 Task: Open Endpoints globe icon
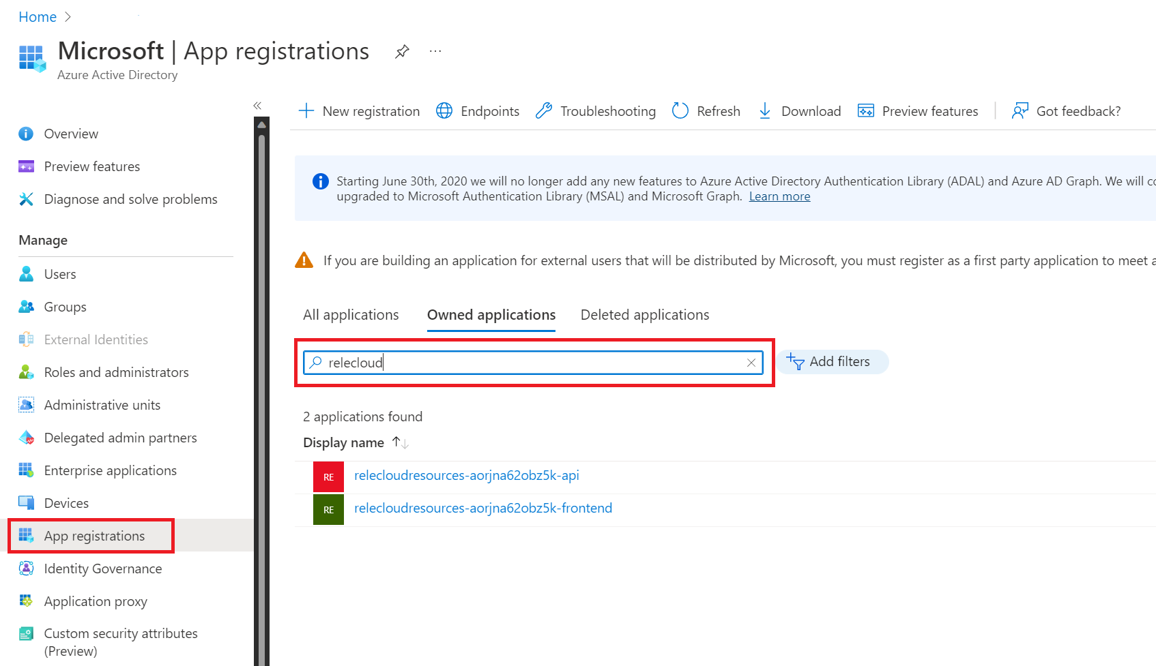pyautogui.click(x=444, y=110)
